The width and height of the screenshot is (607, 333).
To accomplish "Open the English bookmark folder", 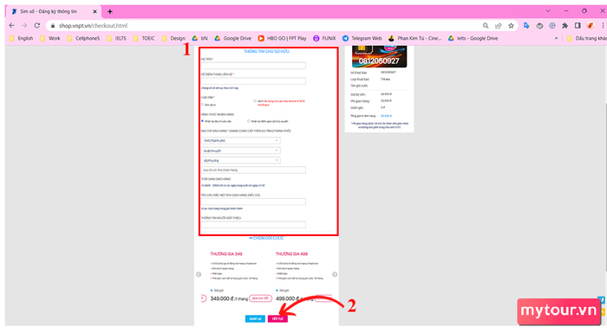I will (x=22, y=38).
